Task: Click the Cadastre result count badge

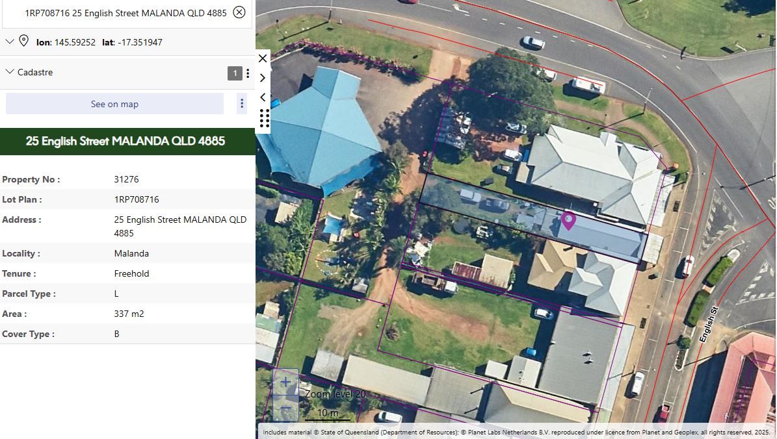Action: 235,73
